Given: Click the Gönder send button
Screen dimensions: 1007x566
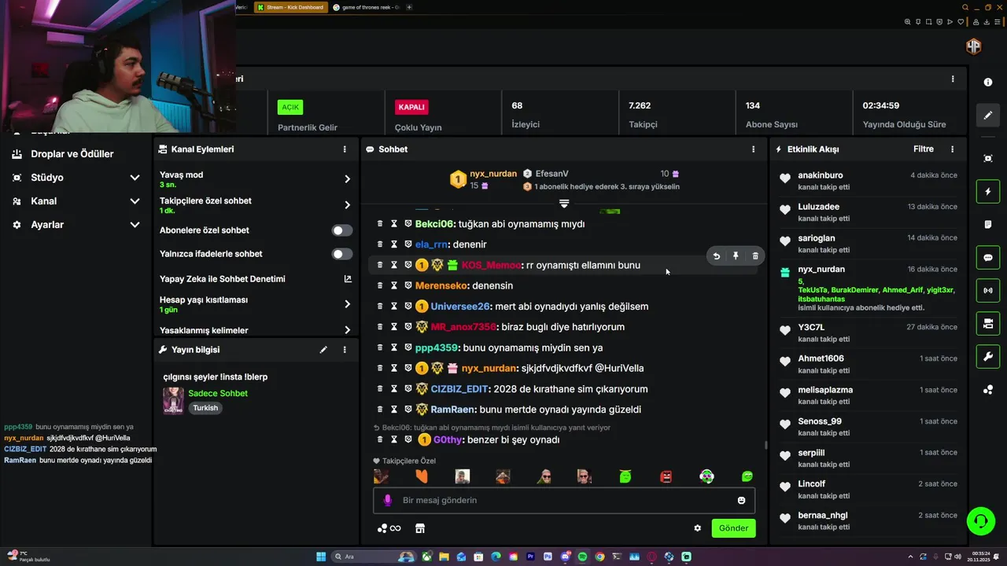Looking at the screenshot, I should (x=733, y=528).
